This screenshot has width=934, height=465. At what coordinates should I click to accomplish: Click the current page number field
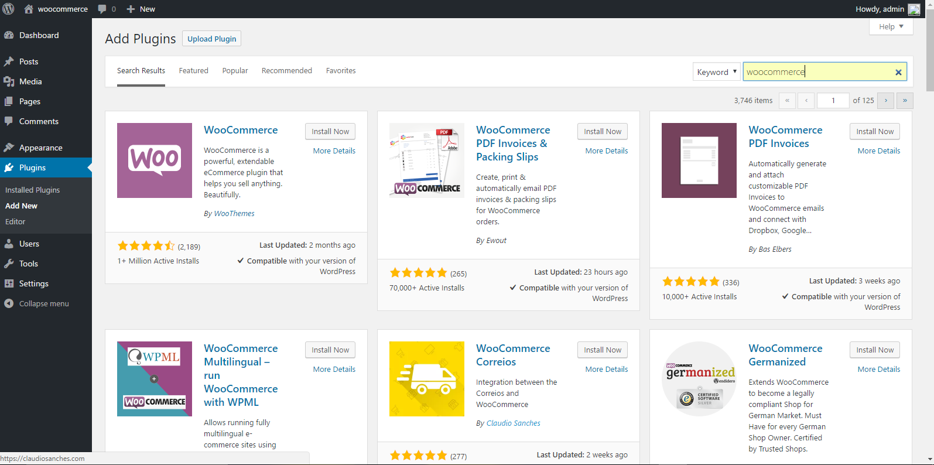point(833,100)
